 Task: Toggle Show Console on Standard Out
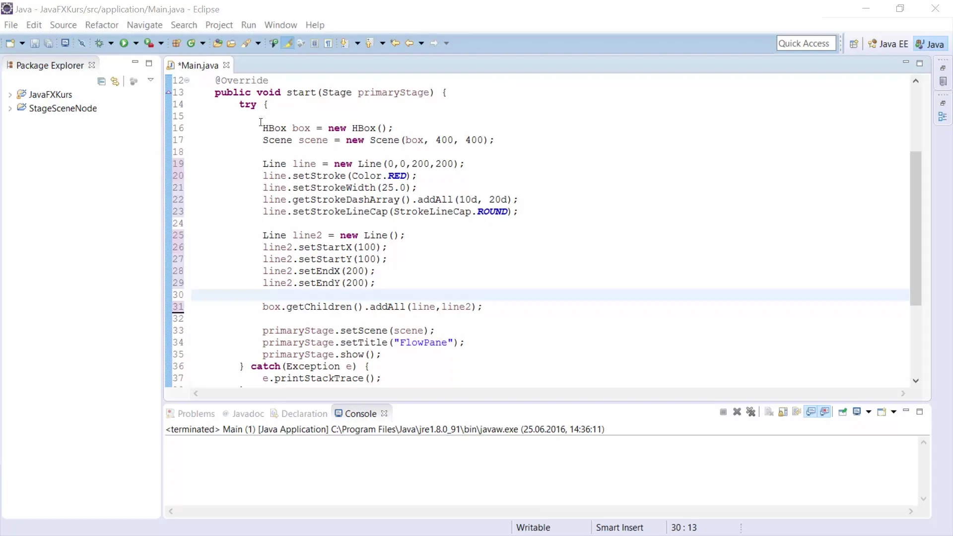coord(811,412)
